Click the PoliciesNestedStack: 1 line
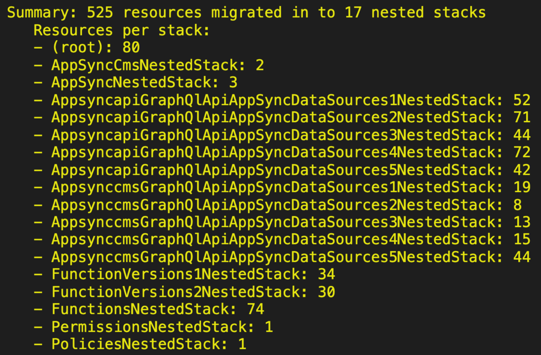Image resolution: width=541 pixels, height=355 pixels. coord(139,344)
